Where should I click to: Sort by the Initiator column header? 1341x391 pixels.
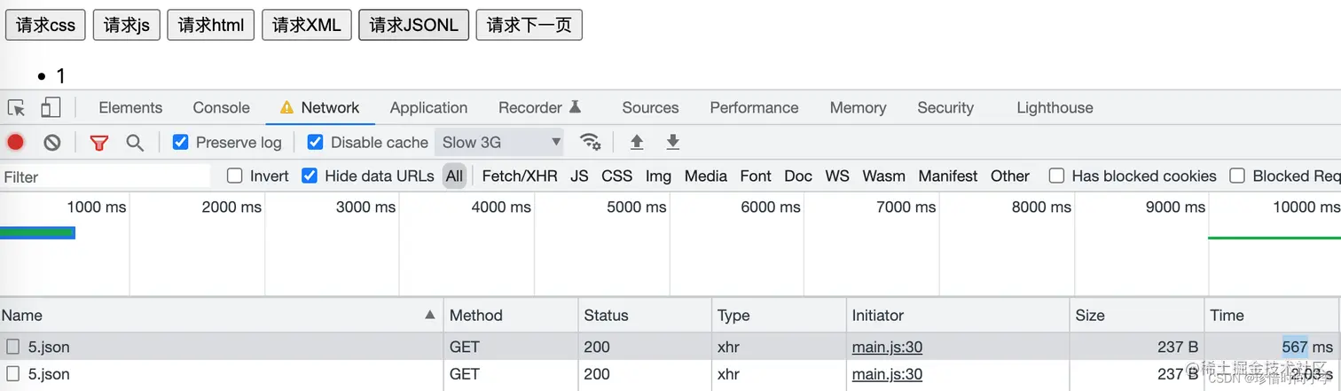pyautogui.click(x=958, y=315)
